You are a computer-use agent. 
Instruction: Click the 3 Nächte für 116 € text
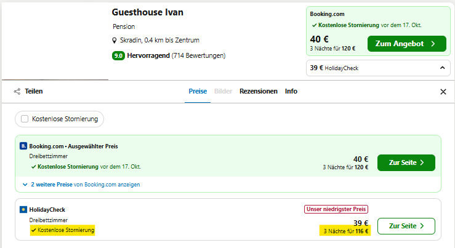pos(345,231)
